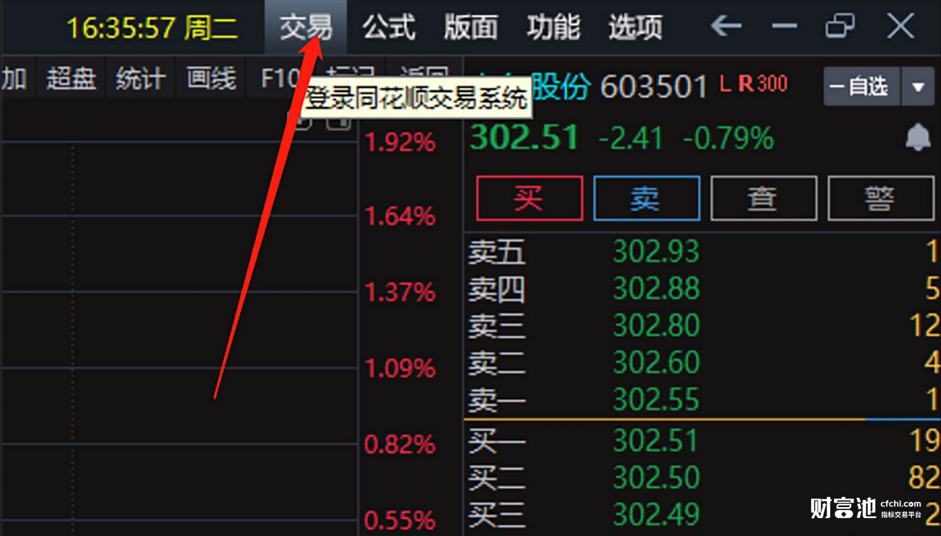Screen dimensions: 941x536
Task: Select the 画线 drawing tool
Action: (x=211, y=78)
